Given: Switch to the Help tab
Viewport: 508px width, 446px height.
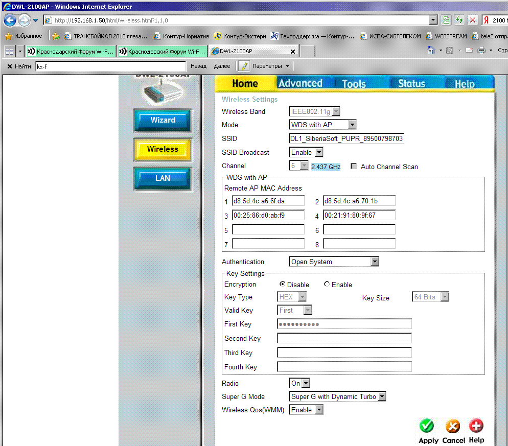Looking at the screenshot, I should pos(465,84).
